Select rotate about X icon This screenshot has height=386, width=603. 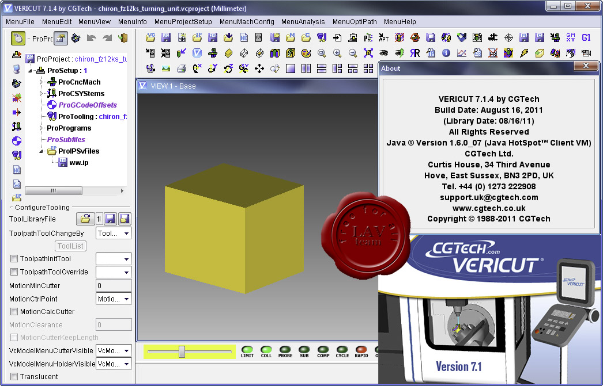pos(197,68)
